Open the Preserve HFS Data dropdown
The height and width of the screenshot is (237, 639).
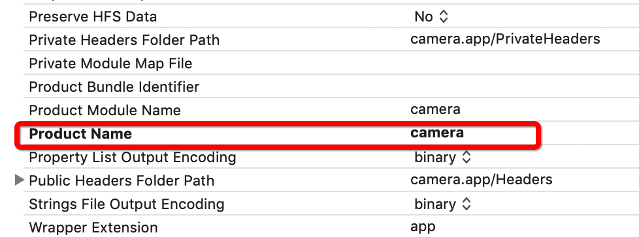point(432,17)
